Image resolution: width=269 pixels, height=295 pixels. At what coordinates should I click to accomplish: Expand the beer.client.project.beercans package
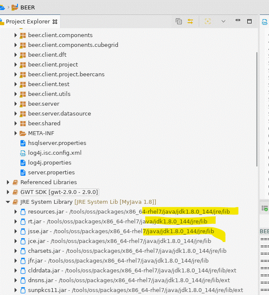coord(16,74)
